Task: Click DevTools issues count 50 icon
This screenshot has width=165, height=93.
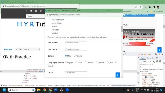Action: pyautogui.click(x=150, y=55)
